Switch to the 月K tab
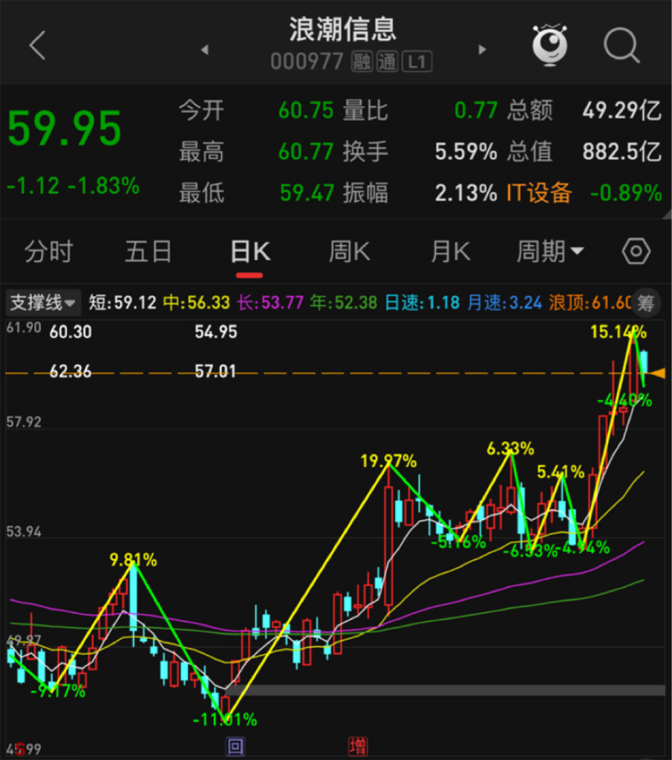 [x=451, y=252]
